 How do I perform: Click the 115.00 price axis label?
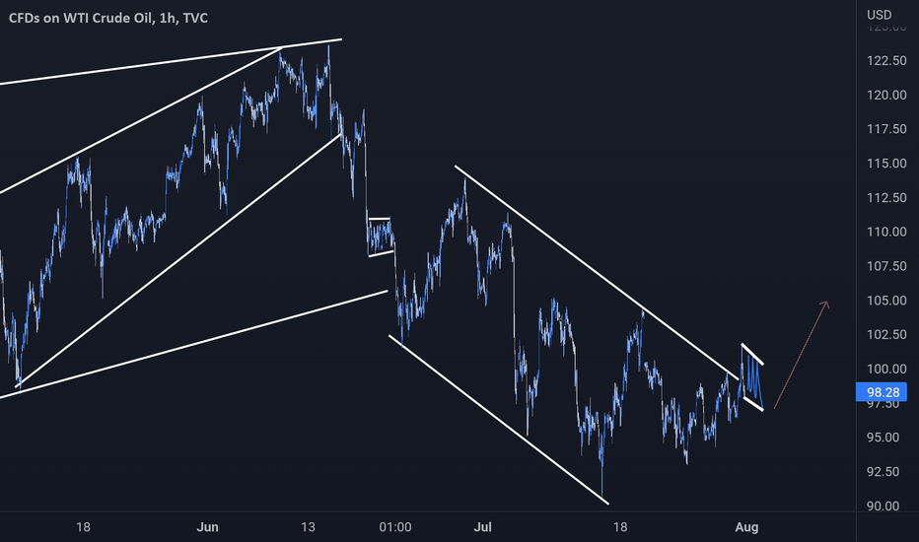886,164
